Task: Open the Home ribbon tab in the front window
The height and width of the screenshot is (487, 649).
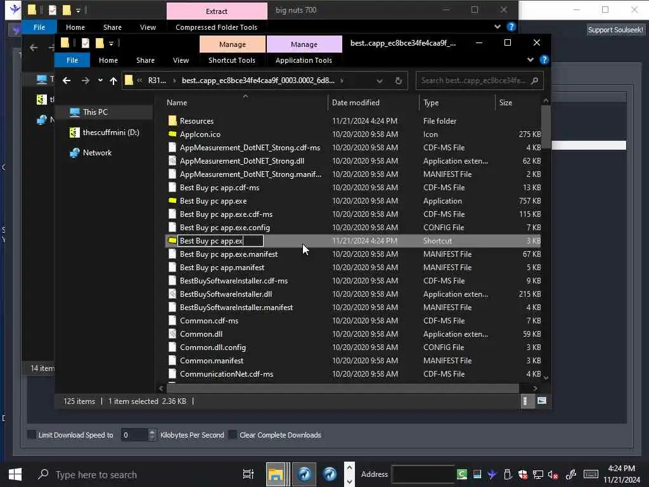Action: coord(108,60)
